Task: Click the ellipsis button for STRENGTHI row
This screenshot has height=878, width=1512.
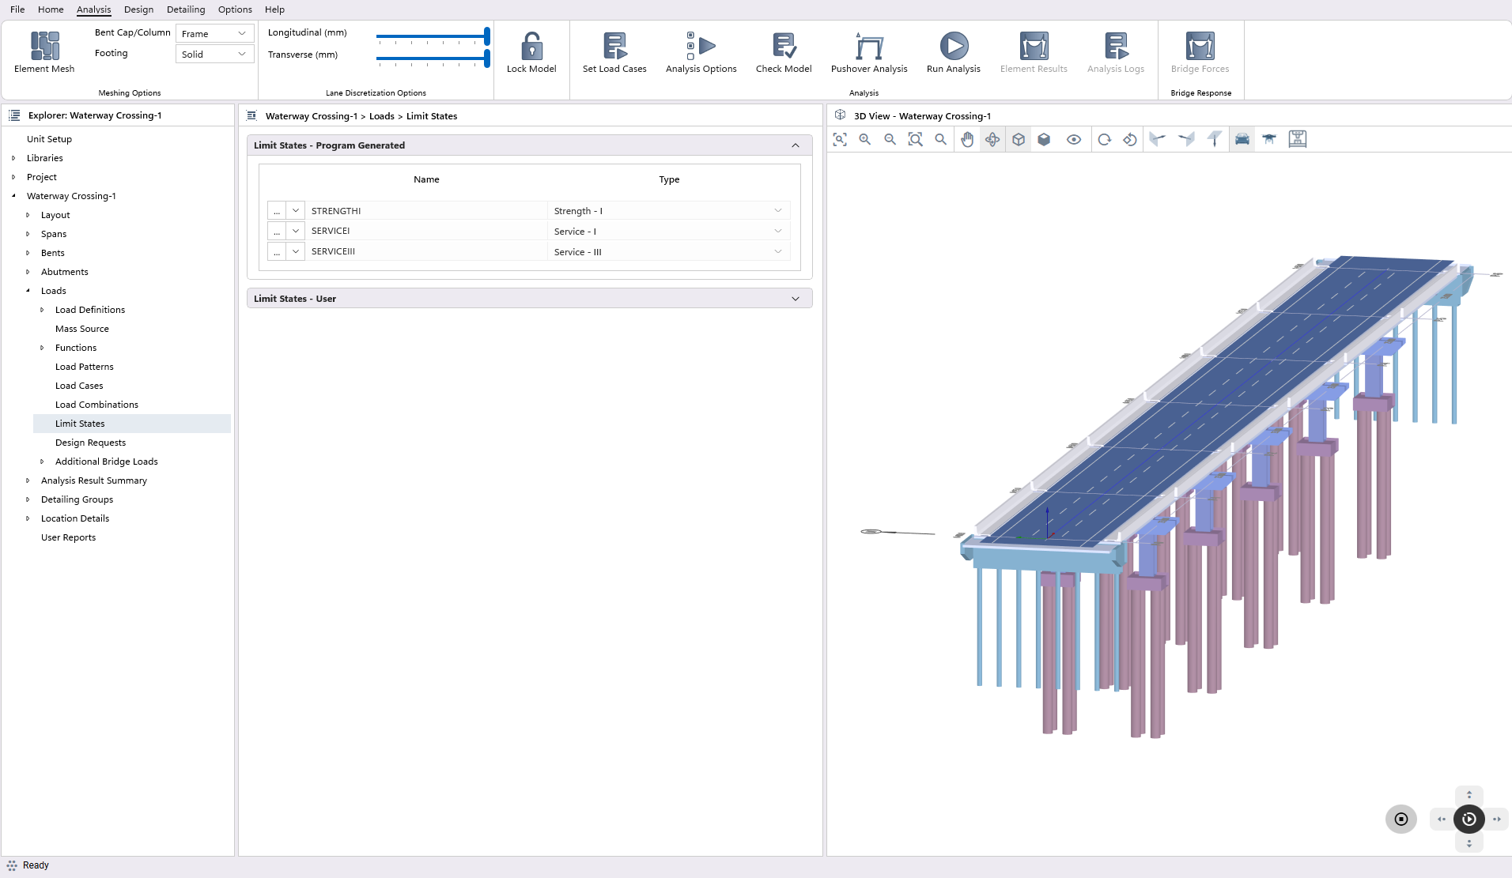Action: 277,211
